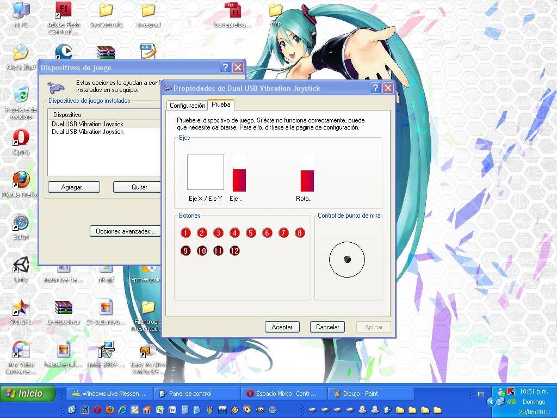Click help button on joystick properties title bar

[375, 88]
